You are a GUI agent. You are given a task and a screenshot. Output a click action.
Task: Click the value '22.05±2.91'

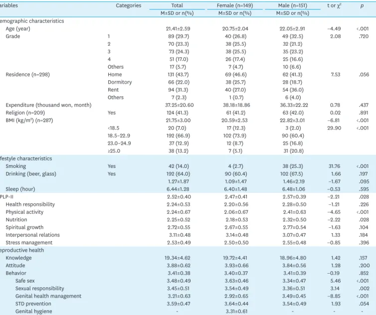pyautogui.click(x=292, y=29)
